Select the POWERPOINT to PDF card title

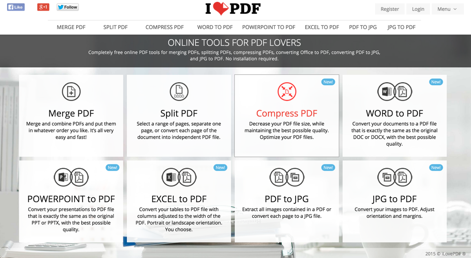click(x=71, y=199)
